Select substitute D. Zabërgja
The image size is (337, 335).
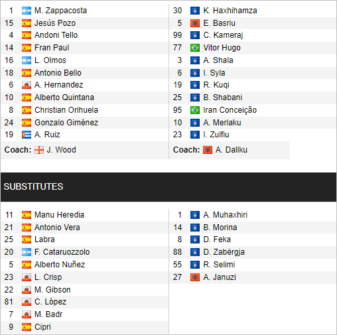click(224, 252)
